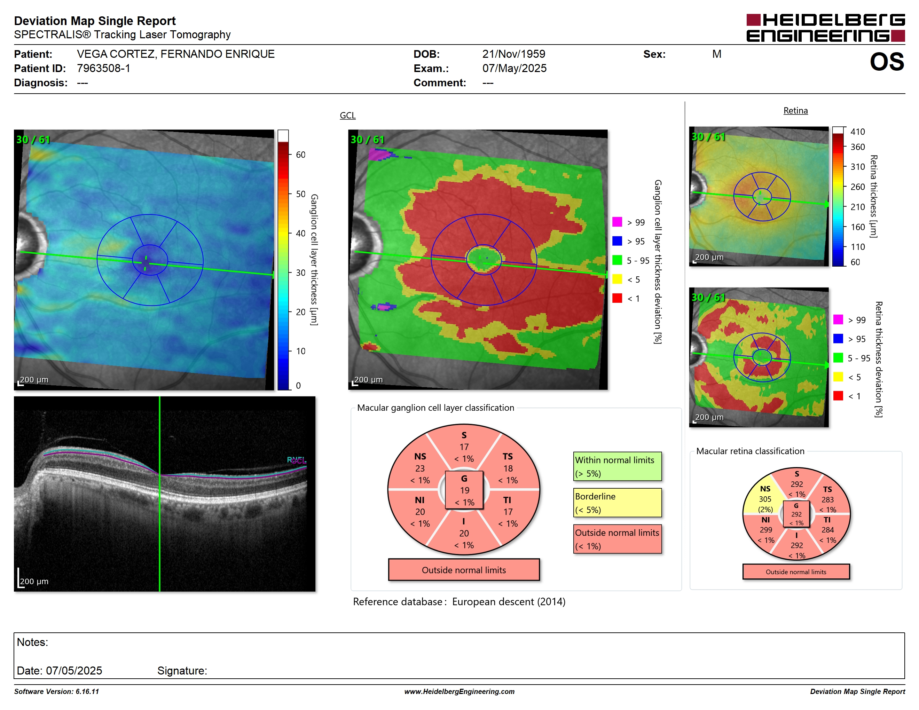This screenshot has height=710, width=919.
Task: Click the Within normal limits legend box
Action: (617, 466)
